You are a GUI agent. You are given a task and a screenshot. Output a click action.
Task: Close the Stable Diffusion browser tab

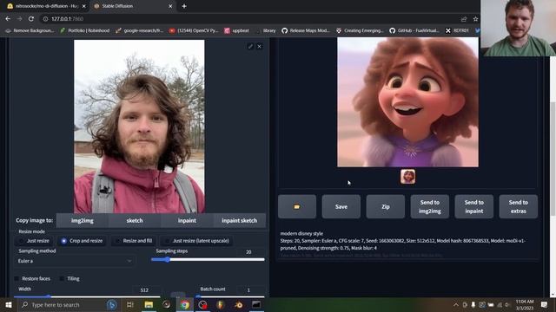pos(170,6)
